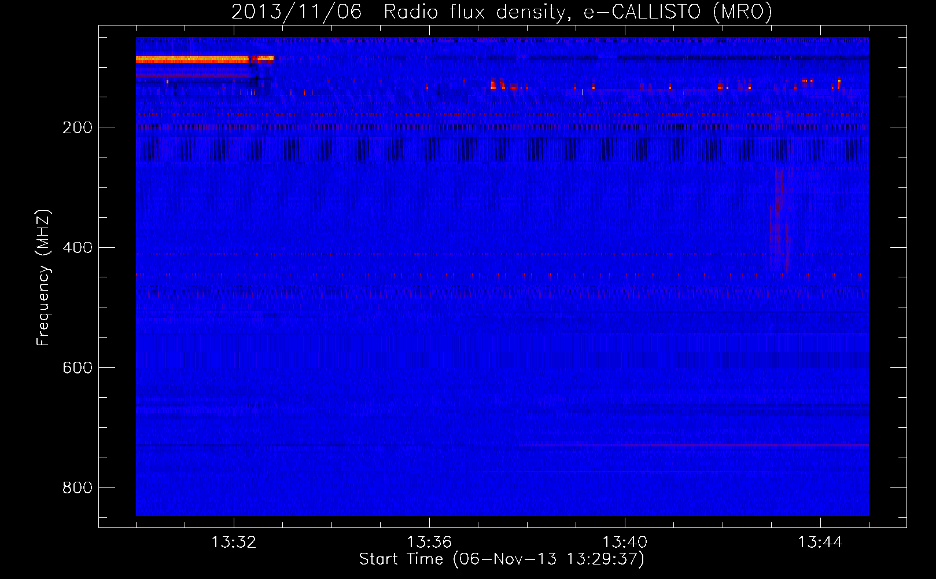Click the 13:40 time tick label
Viewport: 936px width, 579px height.
[625, 543]
